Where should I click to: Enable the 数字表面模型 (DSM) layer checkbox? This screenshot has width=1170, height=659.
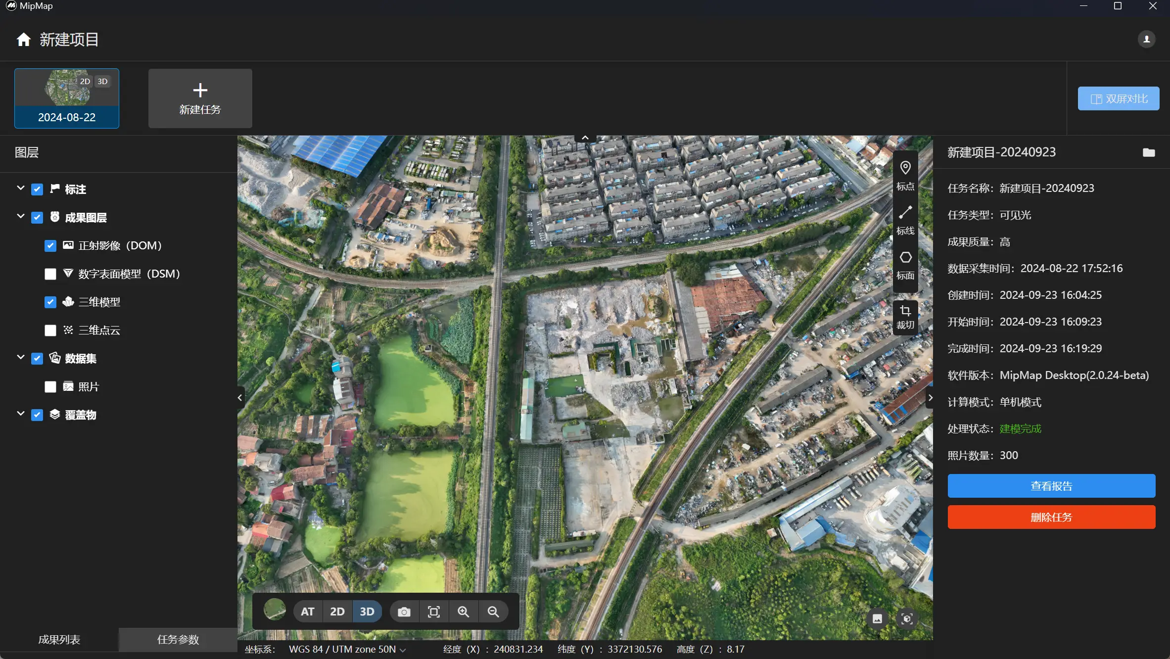pos(50,274)
